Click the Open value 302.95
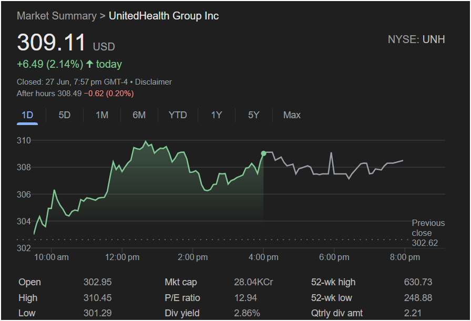 point(98,282)
